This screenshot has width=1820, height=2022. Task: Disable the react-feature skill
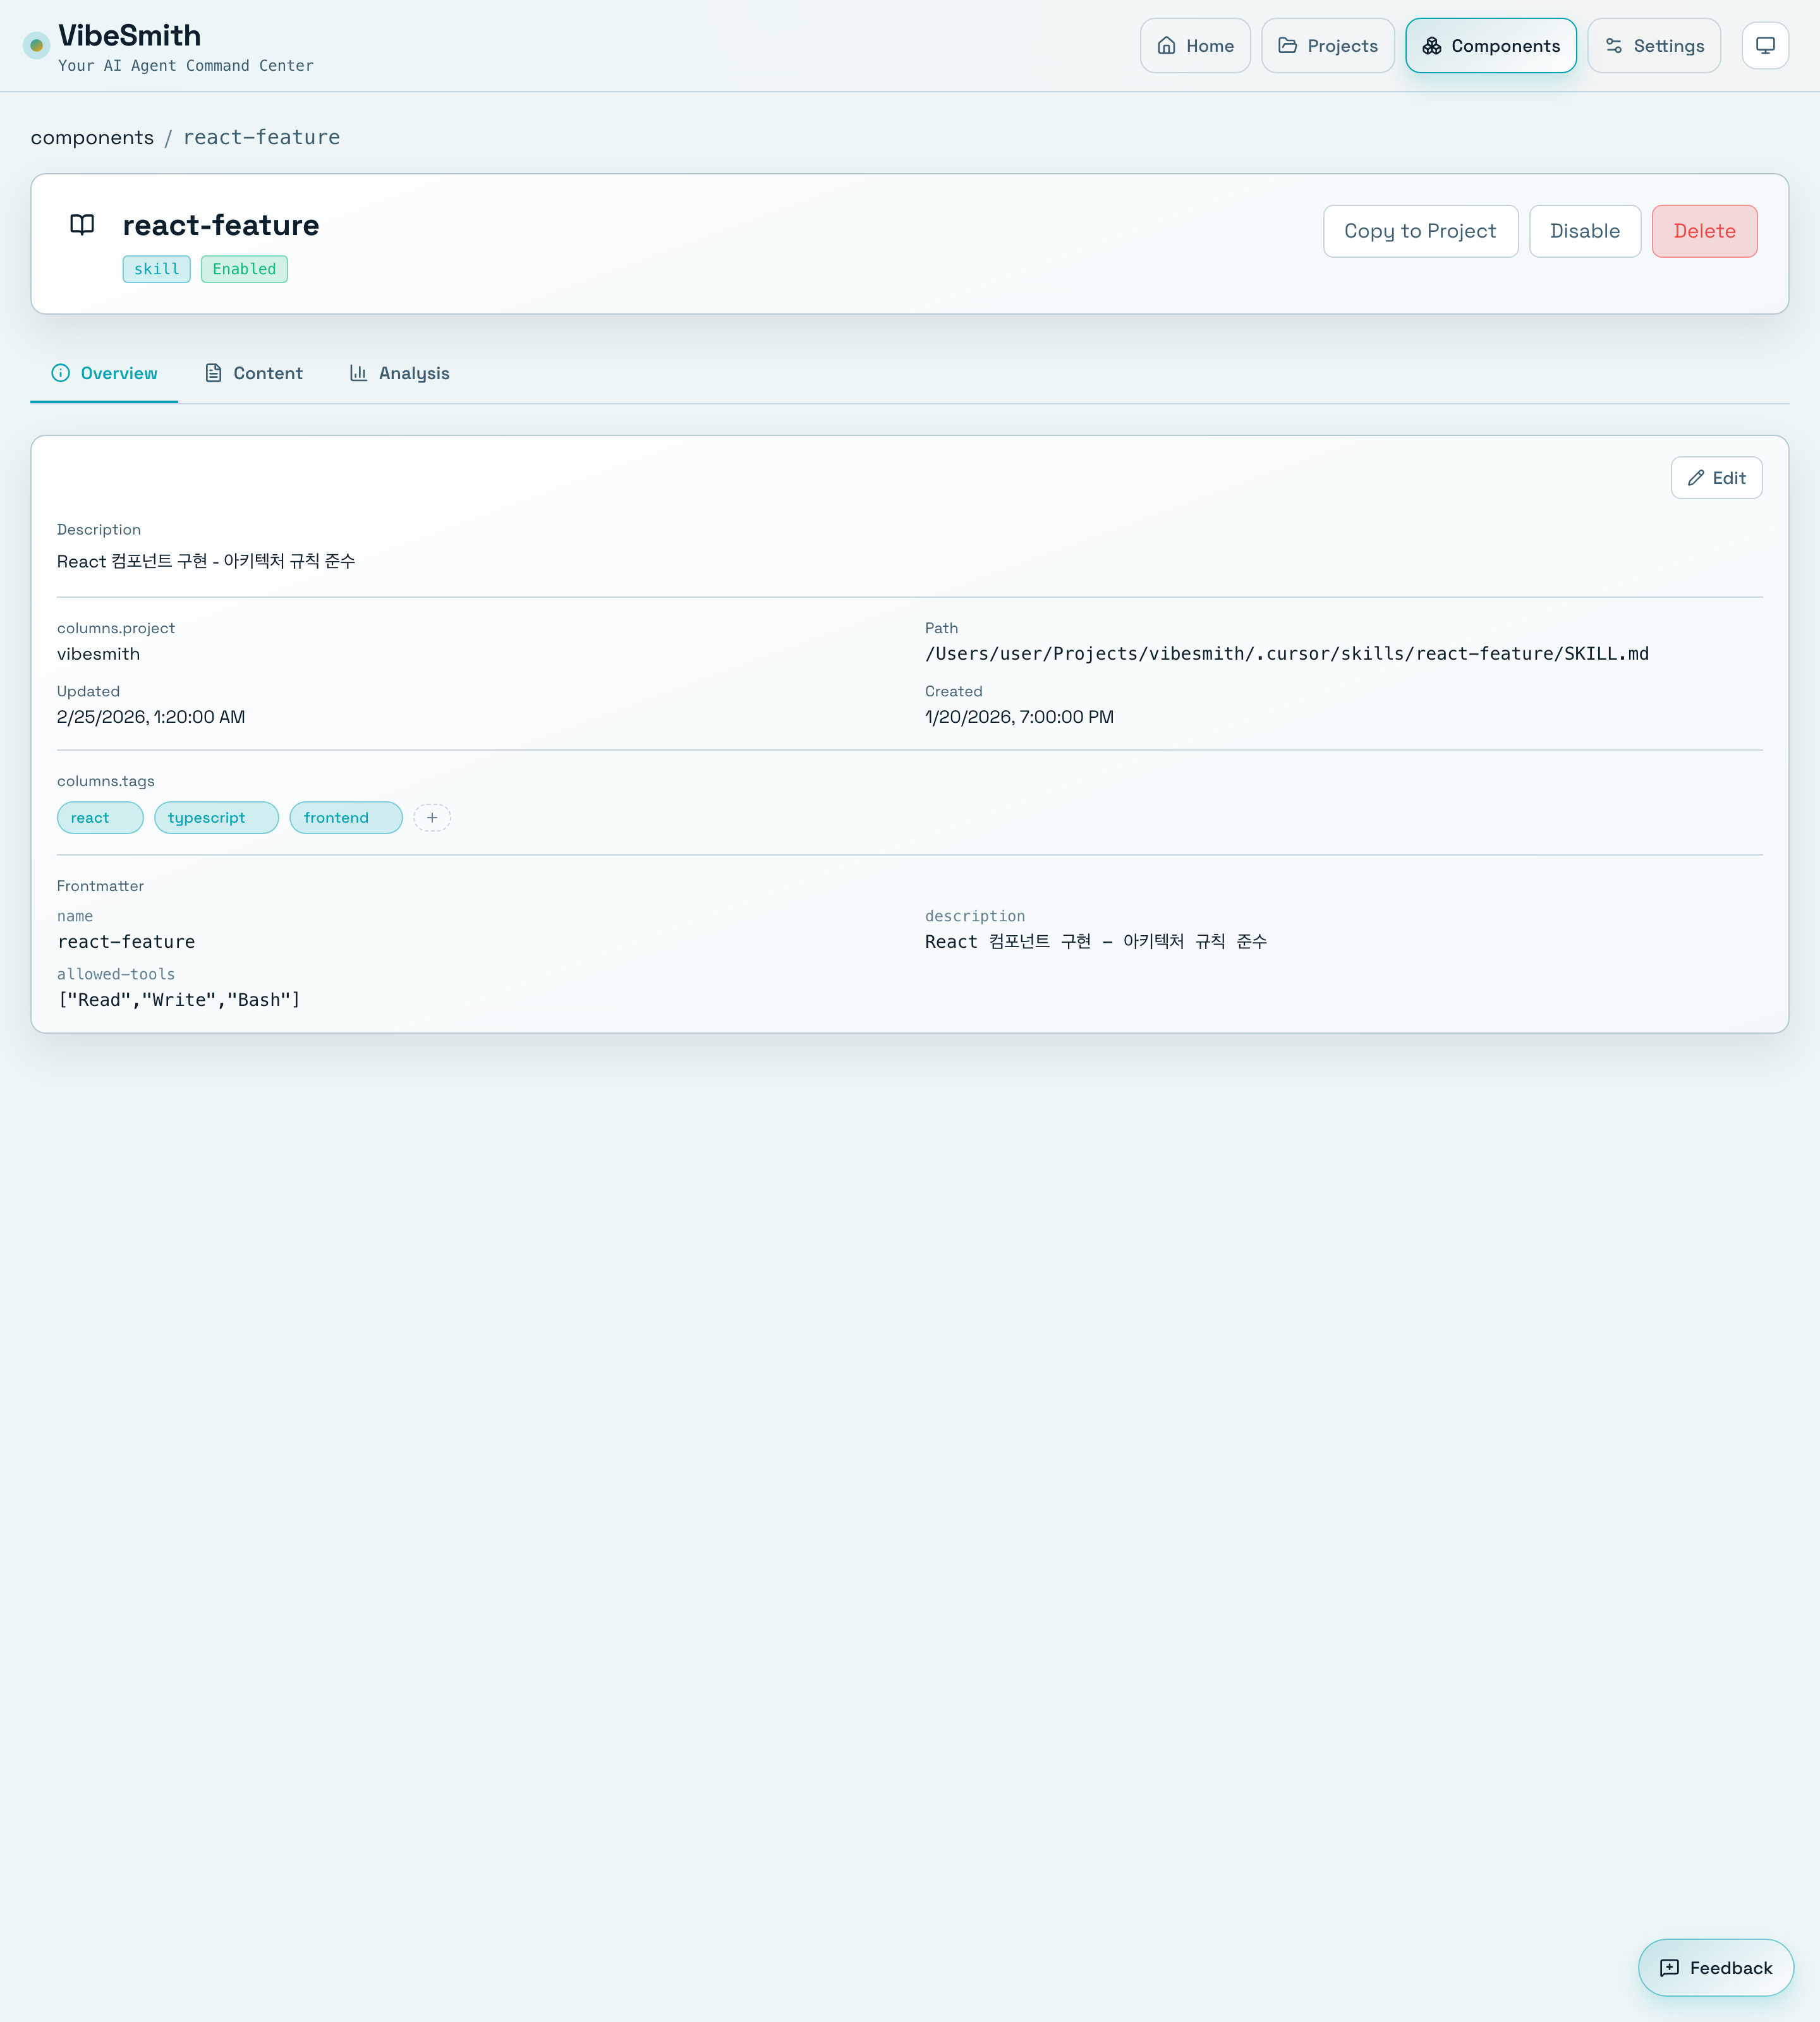pyautogui.click(x=1584, y=231)
